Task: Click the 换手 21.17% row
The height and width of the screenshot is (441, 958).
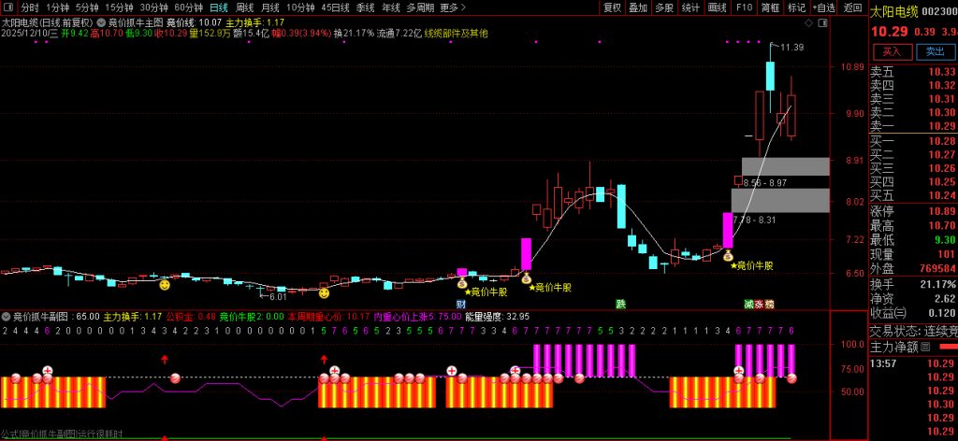Action: [913, 284]
